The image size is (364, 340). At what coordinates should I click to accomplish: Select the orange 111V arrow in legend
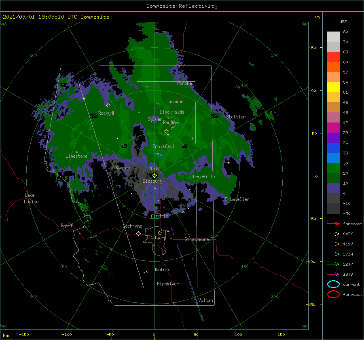pos(333,244)
